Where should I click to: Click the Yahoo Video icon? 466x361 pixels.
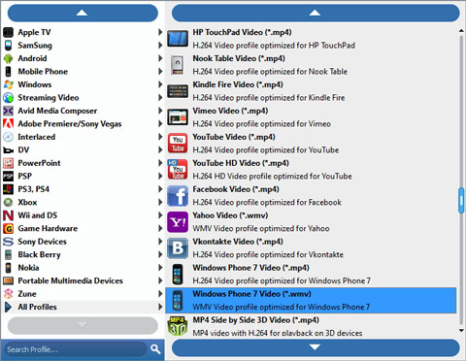pos(178,222)
